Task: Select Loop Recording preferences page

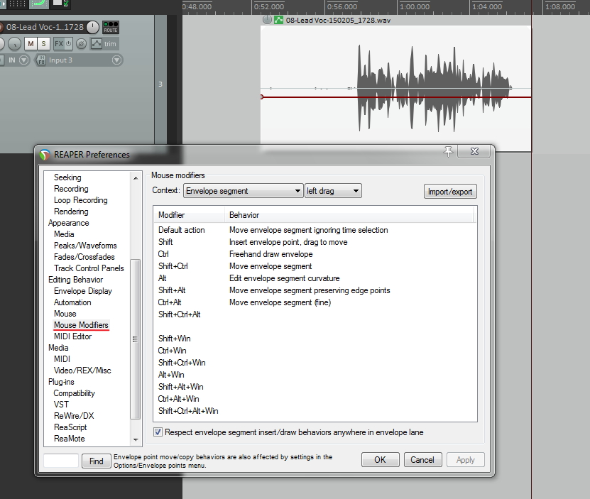Action: (80, 200)
